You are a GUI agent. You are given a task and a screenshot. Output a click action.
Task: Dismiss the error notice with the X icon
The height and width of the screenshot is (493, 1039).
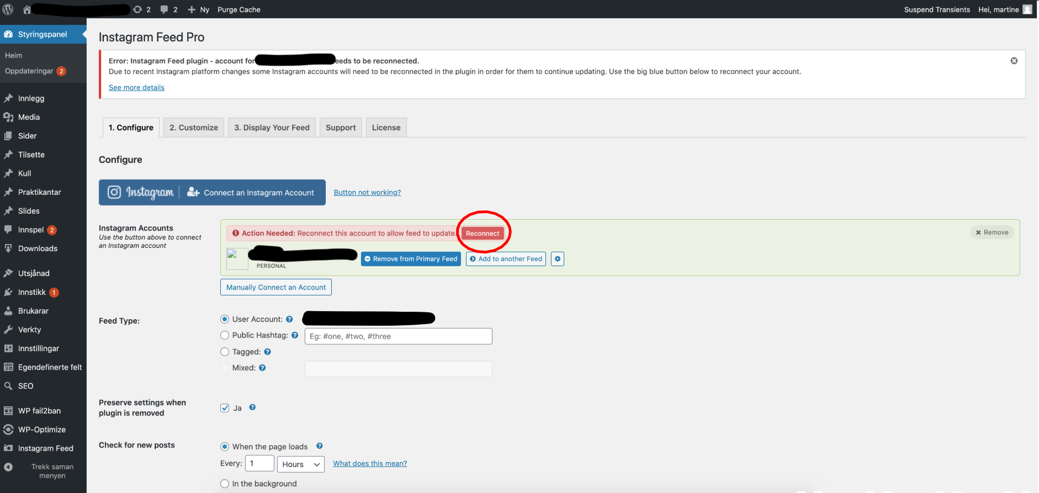pos(1014,61)
